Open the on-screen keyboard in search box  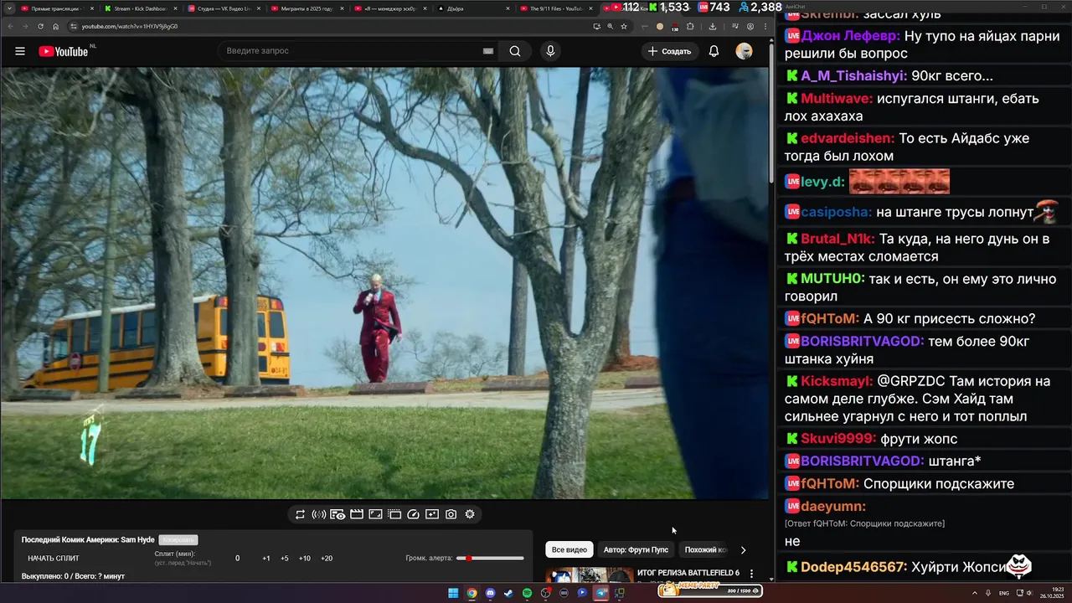(487, 51)
